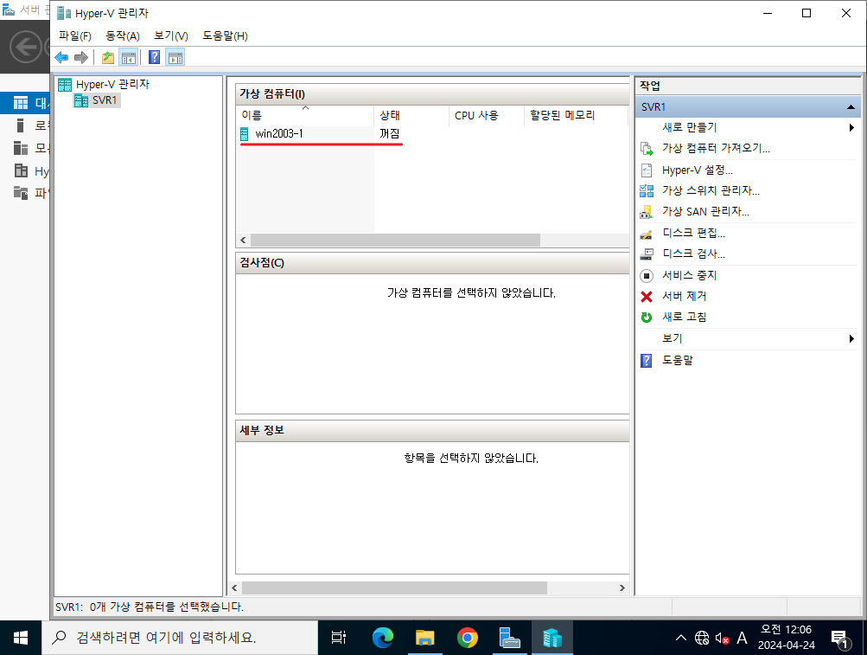867x655 pixels.
Task: Open the Windows Start menu
Action: (x=21, y=638)
